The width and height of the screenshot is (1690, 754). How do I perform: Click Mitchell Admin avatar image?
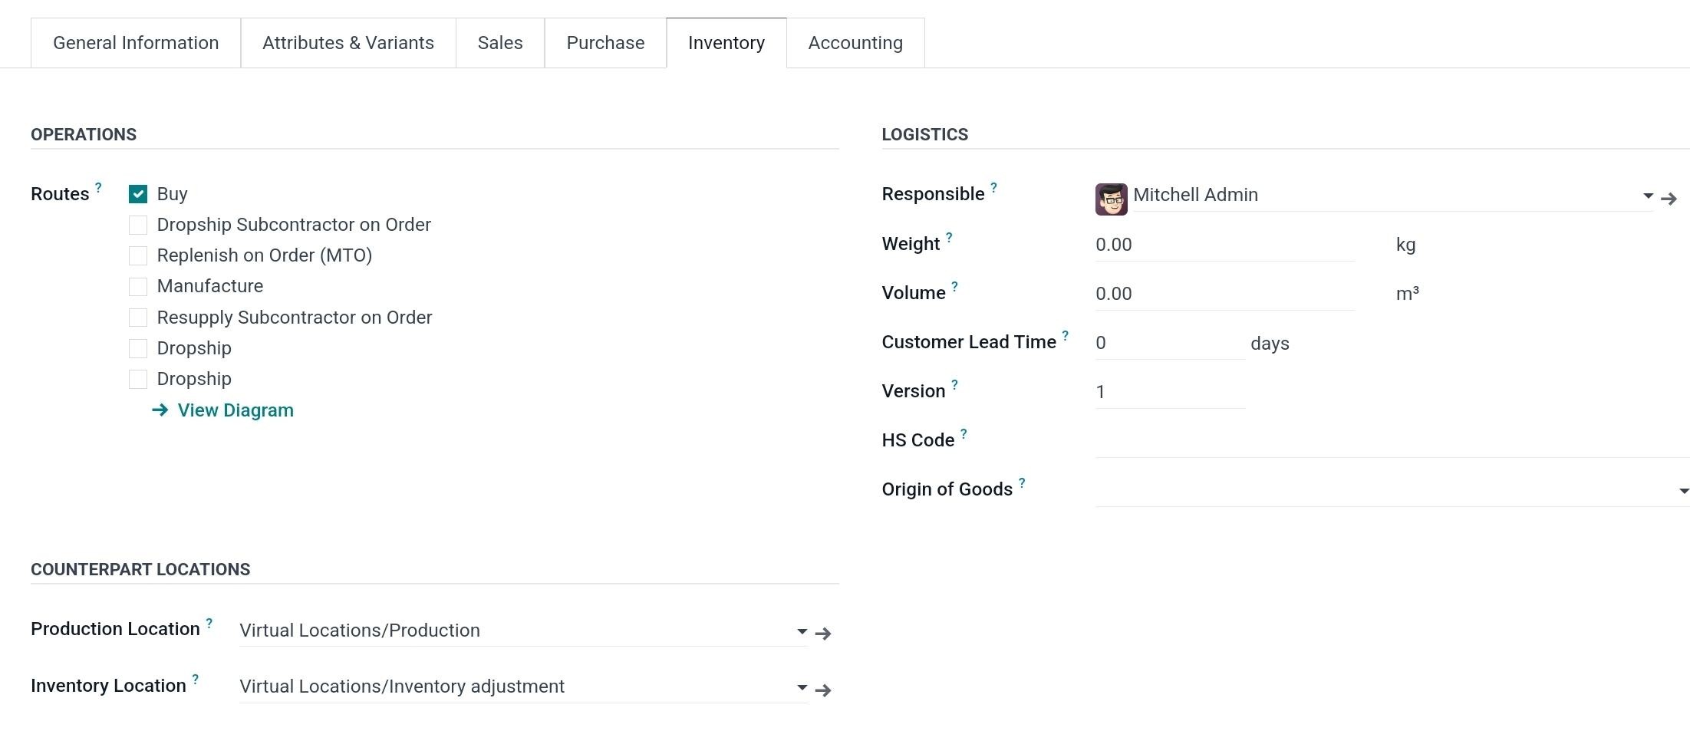(1111, 199)
